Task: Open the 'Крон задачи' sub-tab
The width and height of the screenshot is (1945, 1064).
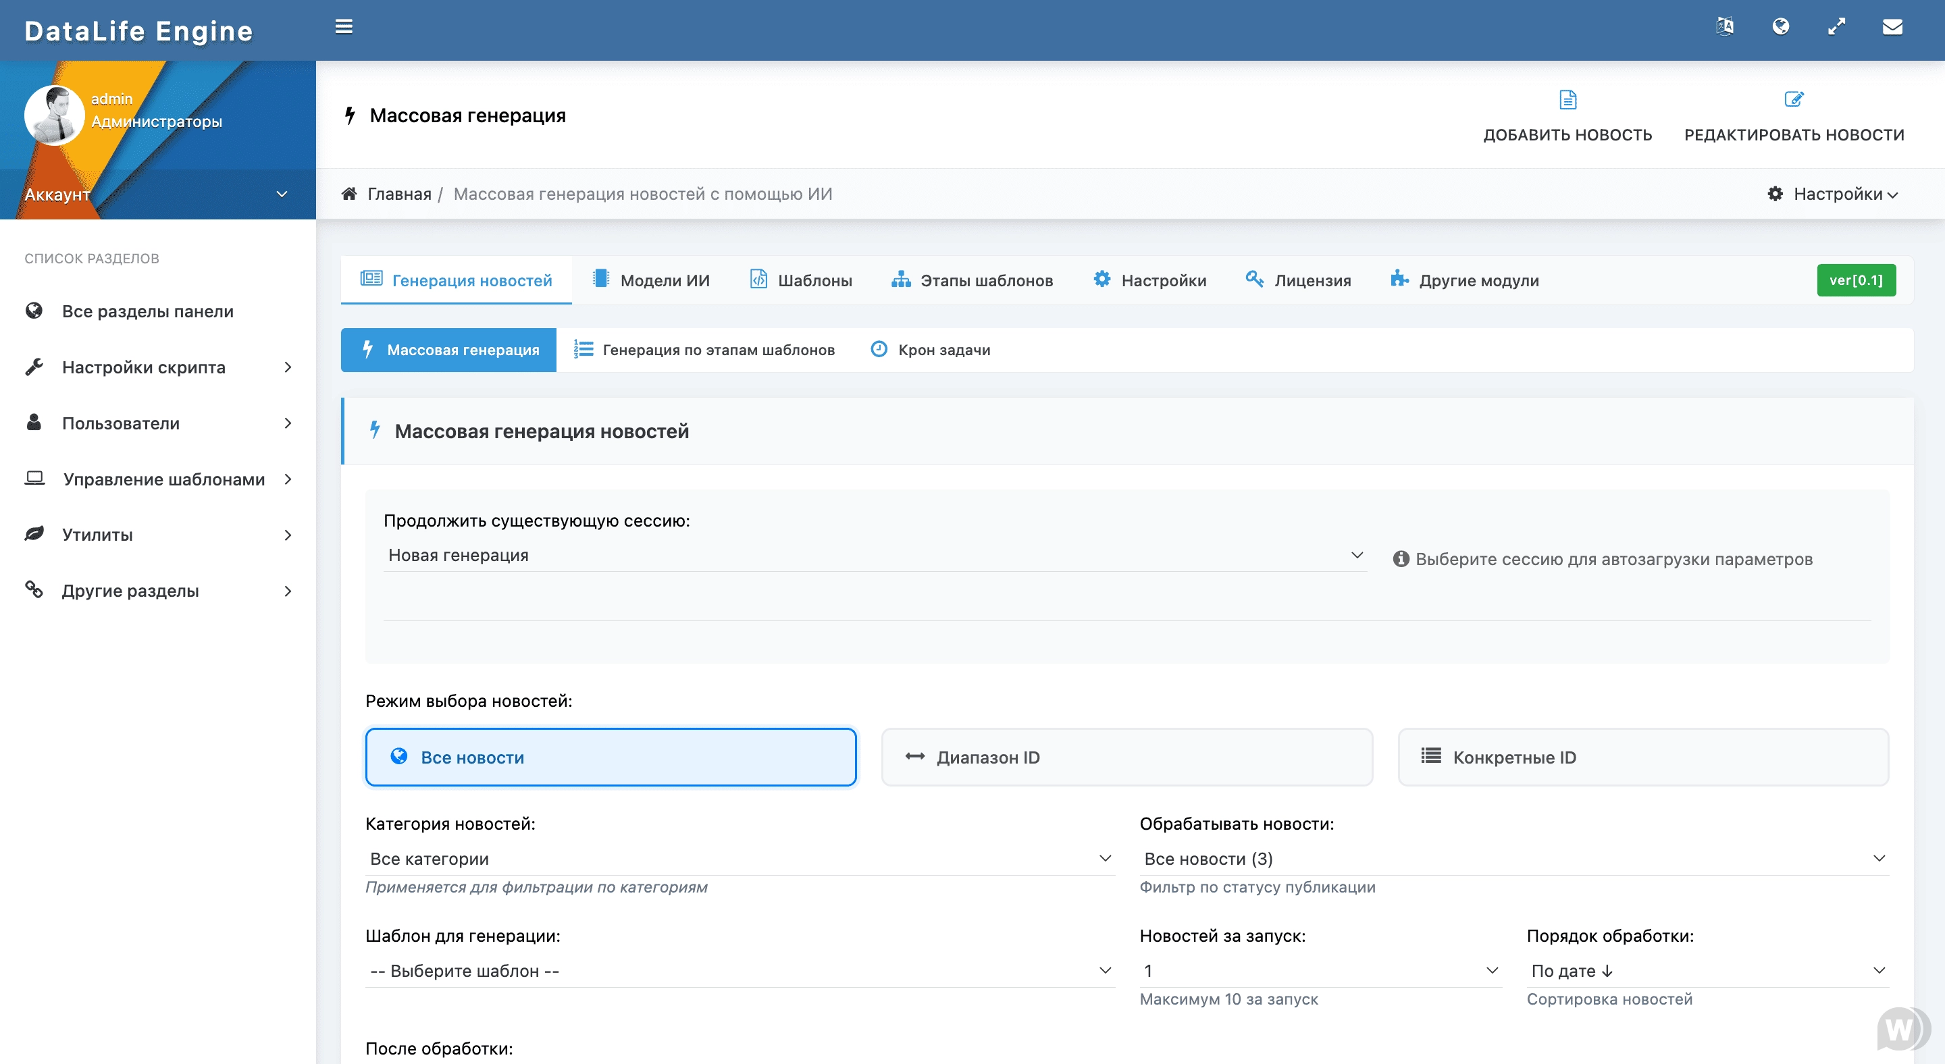Action: click(930, 350)
